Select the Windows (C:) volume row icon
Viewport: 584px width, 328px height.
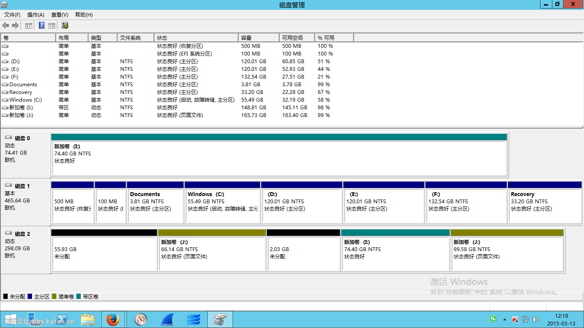coord(5,100)
